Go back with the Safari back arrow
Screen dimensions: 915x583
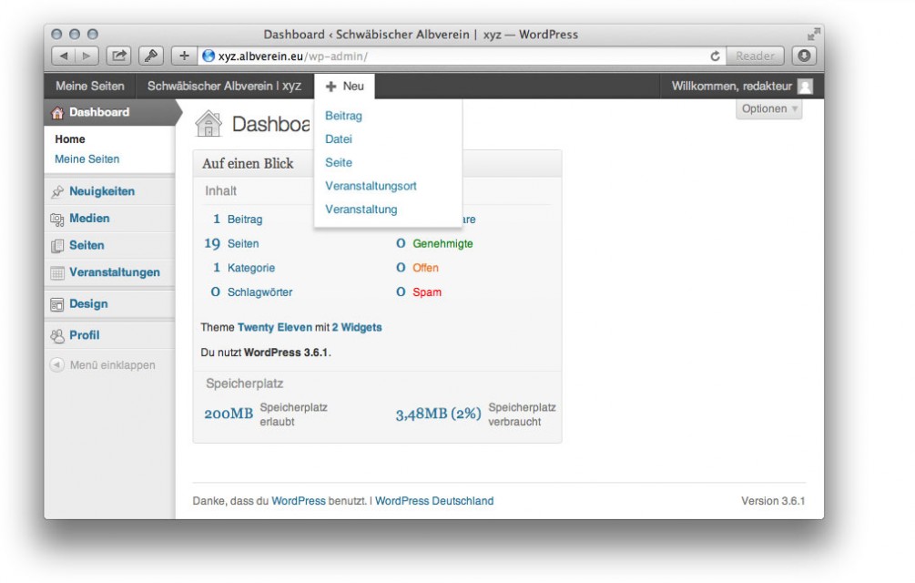64,56
